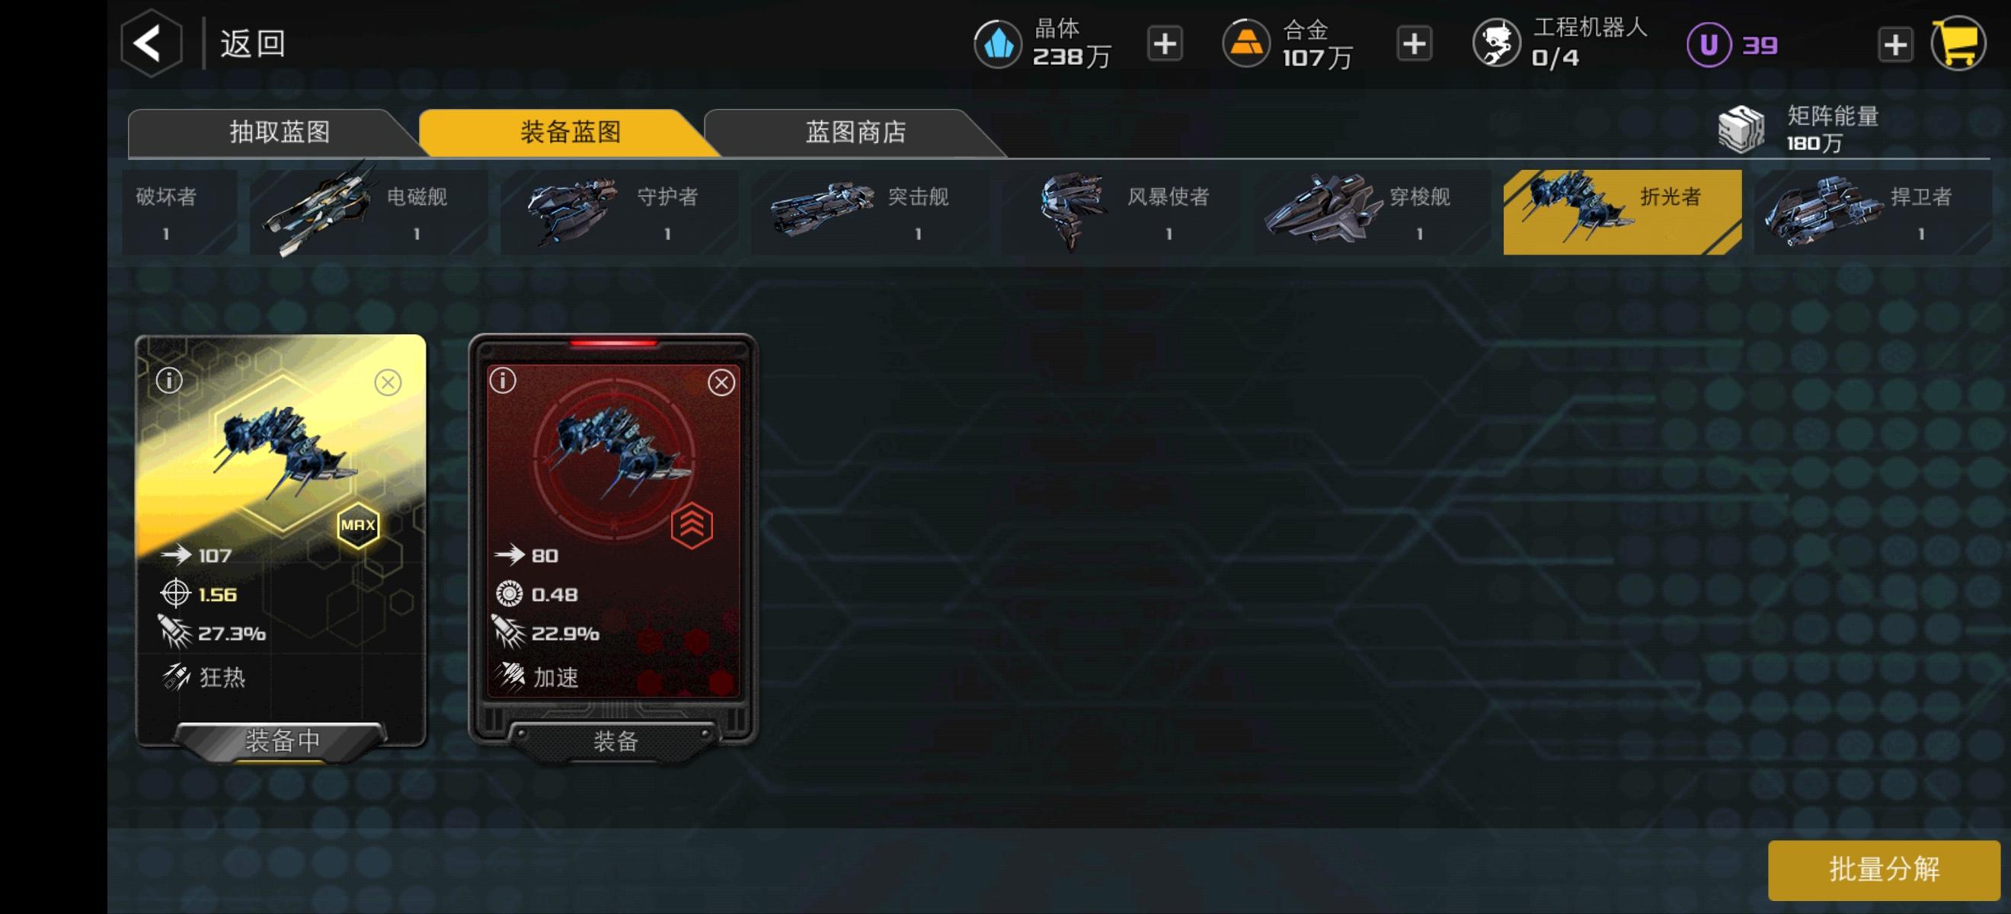2011x914 pixels.
Task: Click the purple U currency icon
Action: [x=1708, y=44]
